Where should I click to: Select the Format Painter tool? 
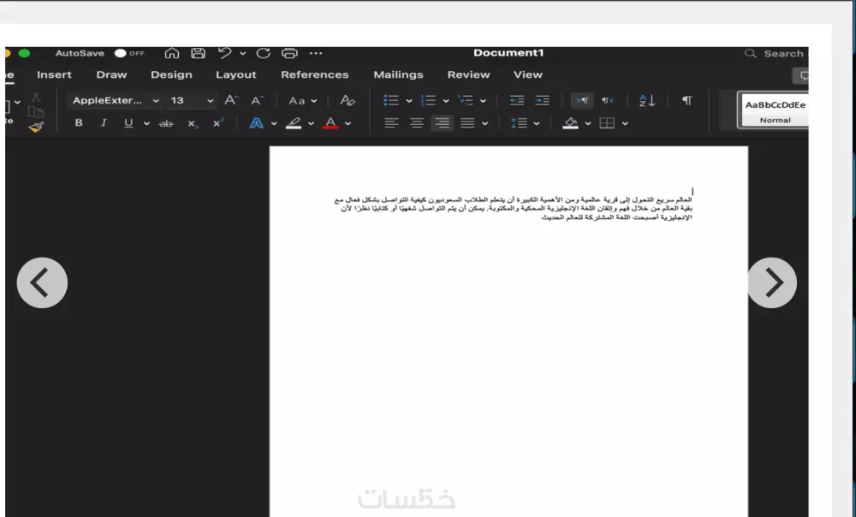click(38, 128)
